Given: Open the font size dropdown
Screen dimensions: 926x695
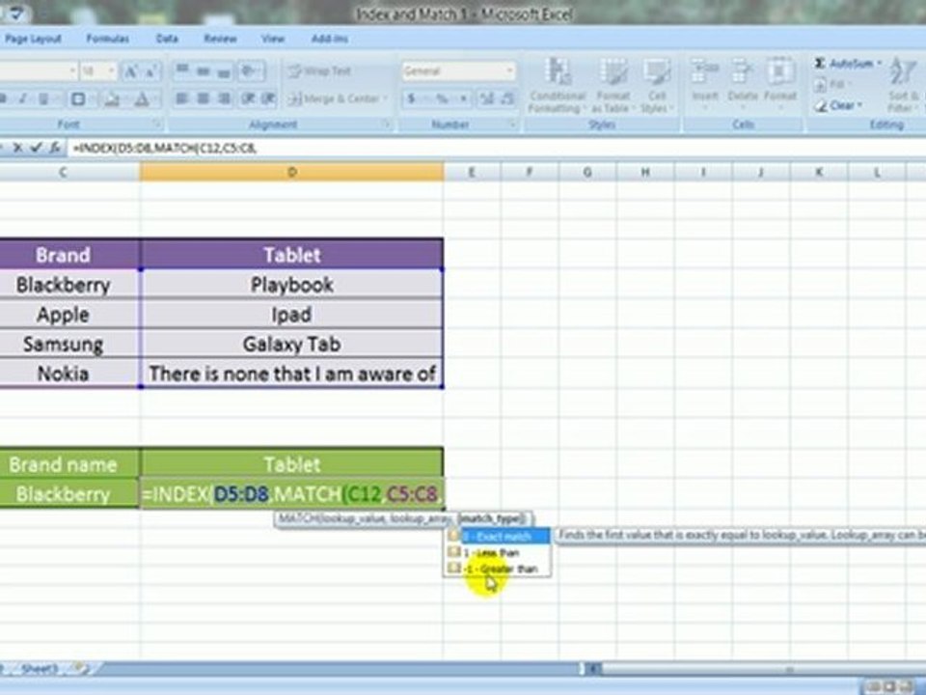Looking at the screenshot, I should (x=110, y=71).
